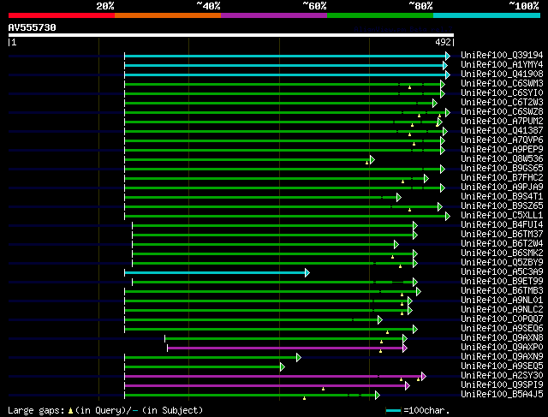Image resolution: width=548 pixels, height=417 pixels.
Task: Open the UniRef100_C6SWM3 entry
Action: tap(502, 83)
